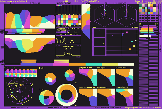Click the CENSOR v0.6.0 PALETTE ANALYSER title
Screen dimensions: 162x109
(x=81, y=1)
